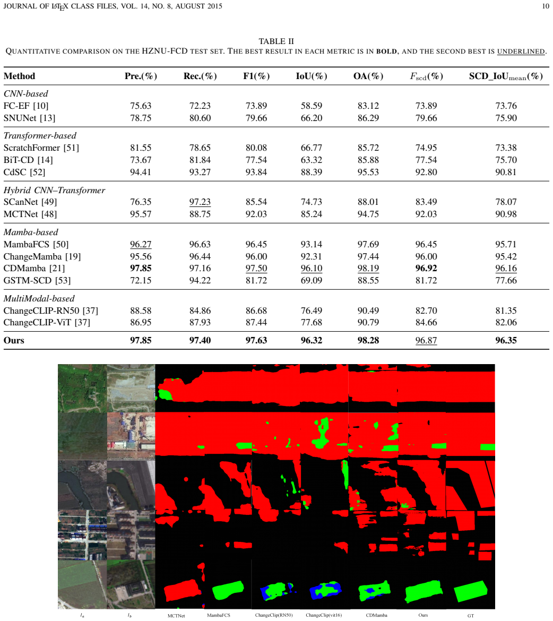553x621 pixels.
Task: Click the SCD_IoUmean(%) column header
Action: tap(506, 76)
